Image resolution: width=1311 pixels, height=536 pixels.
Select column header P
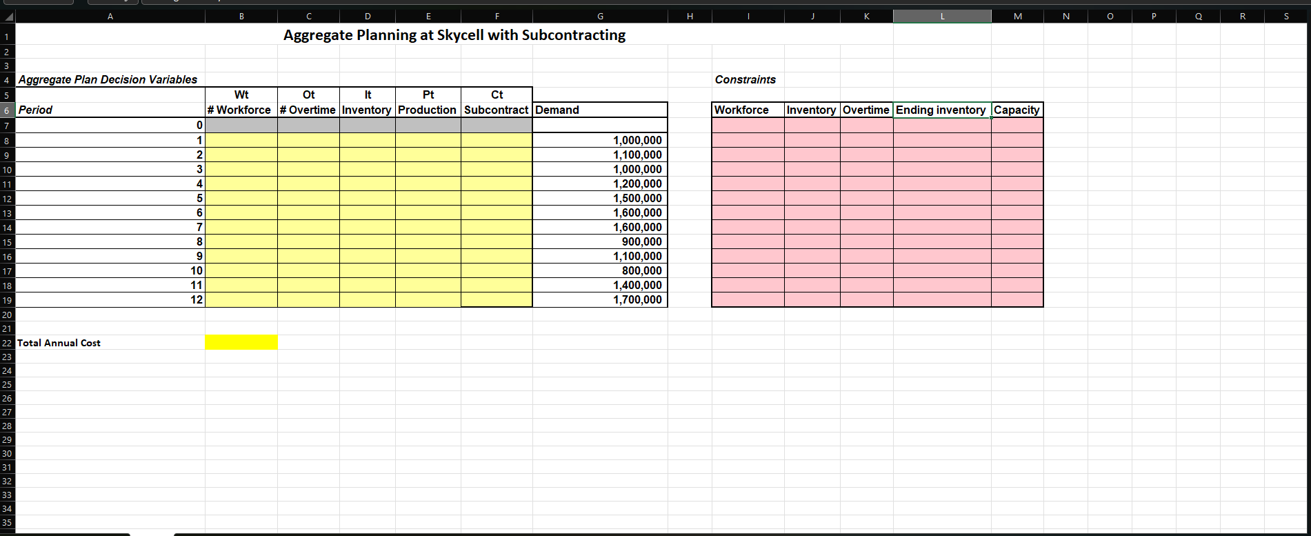[x=1154, y=17]
